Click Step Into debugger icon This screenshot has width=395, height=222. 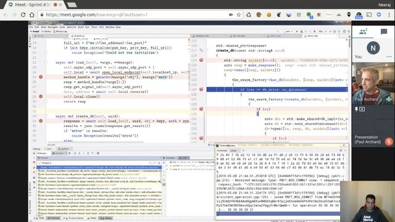pyautogui.click(x=79, y=153)
